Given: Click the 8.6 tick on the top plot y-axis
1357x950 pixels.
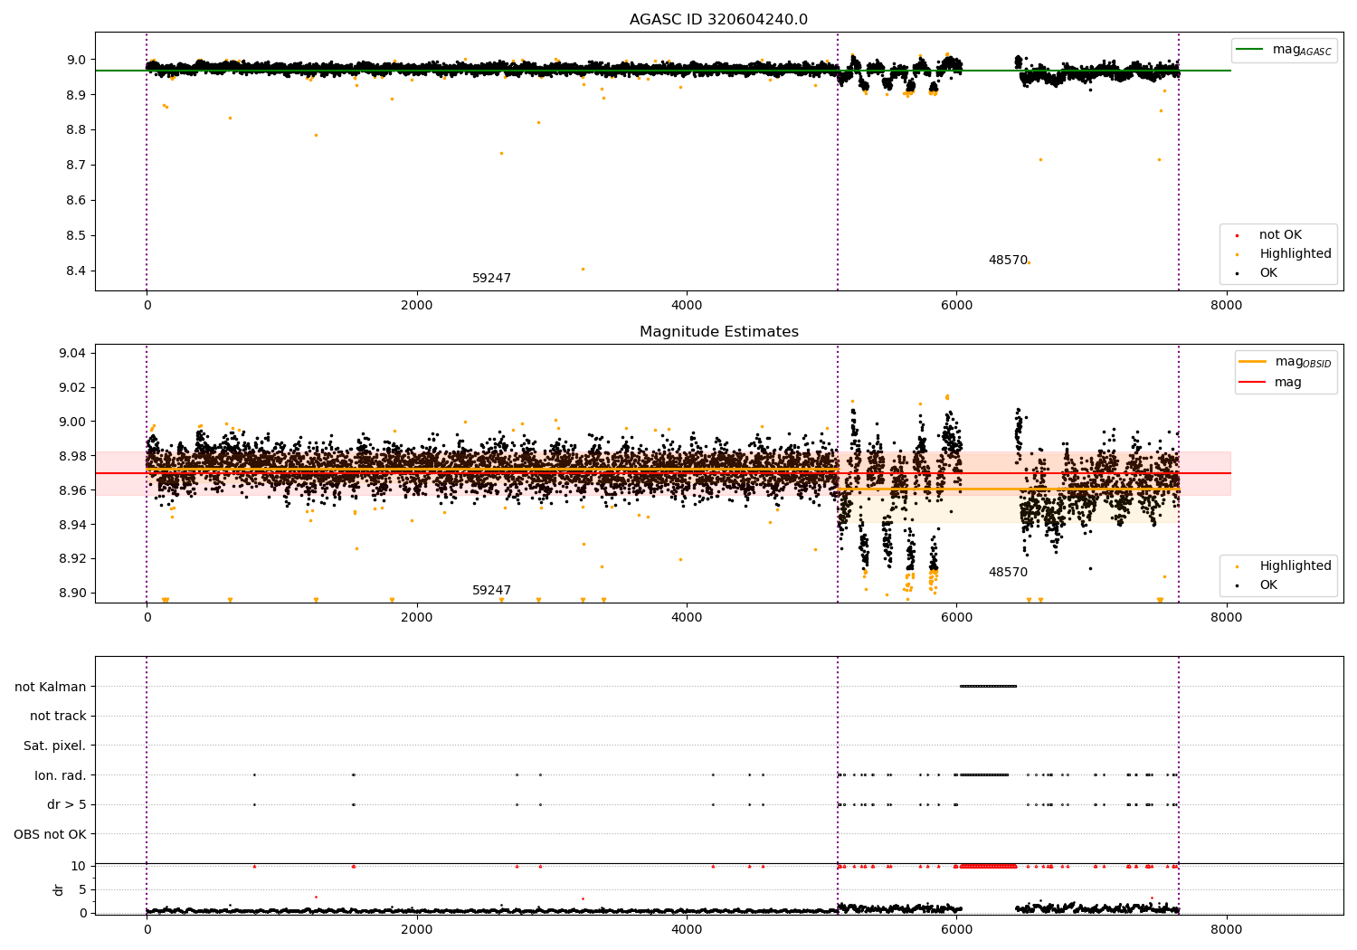Looking at the screenshot, I should pos(76,201).
